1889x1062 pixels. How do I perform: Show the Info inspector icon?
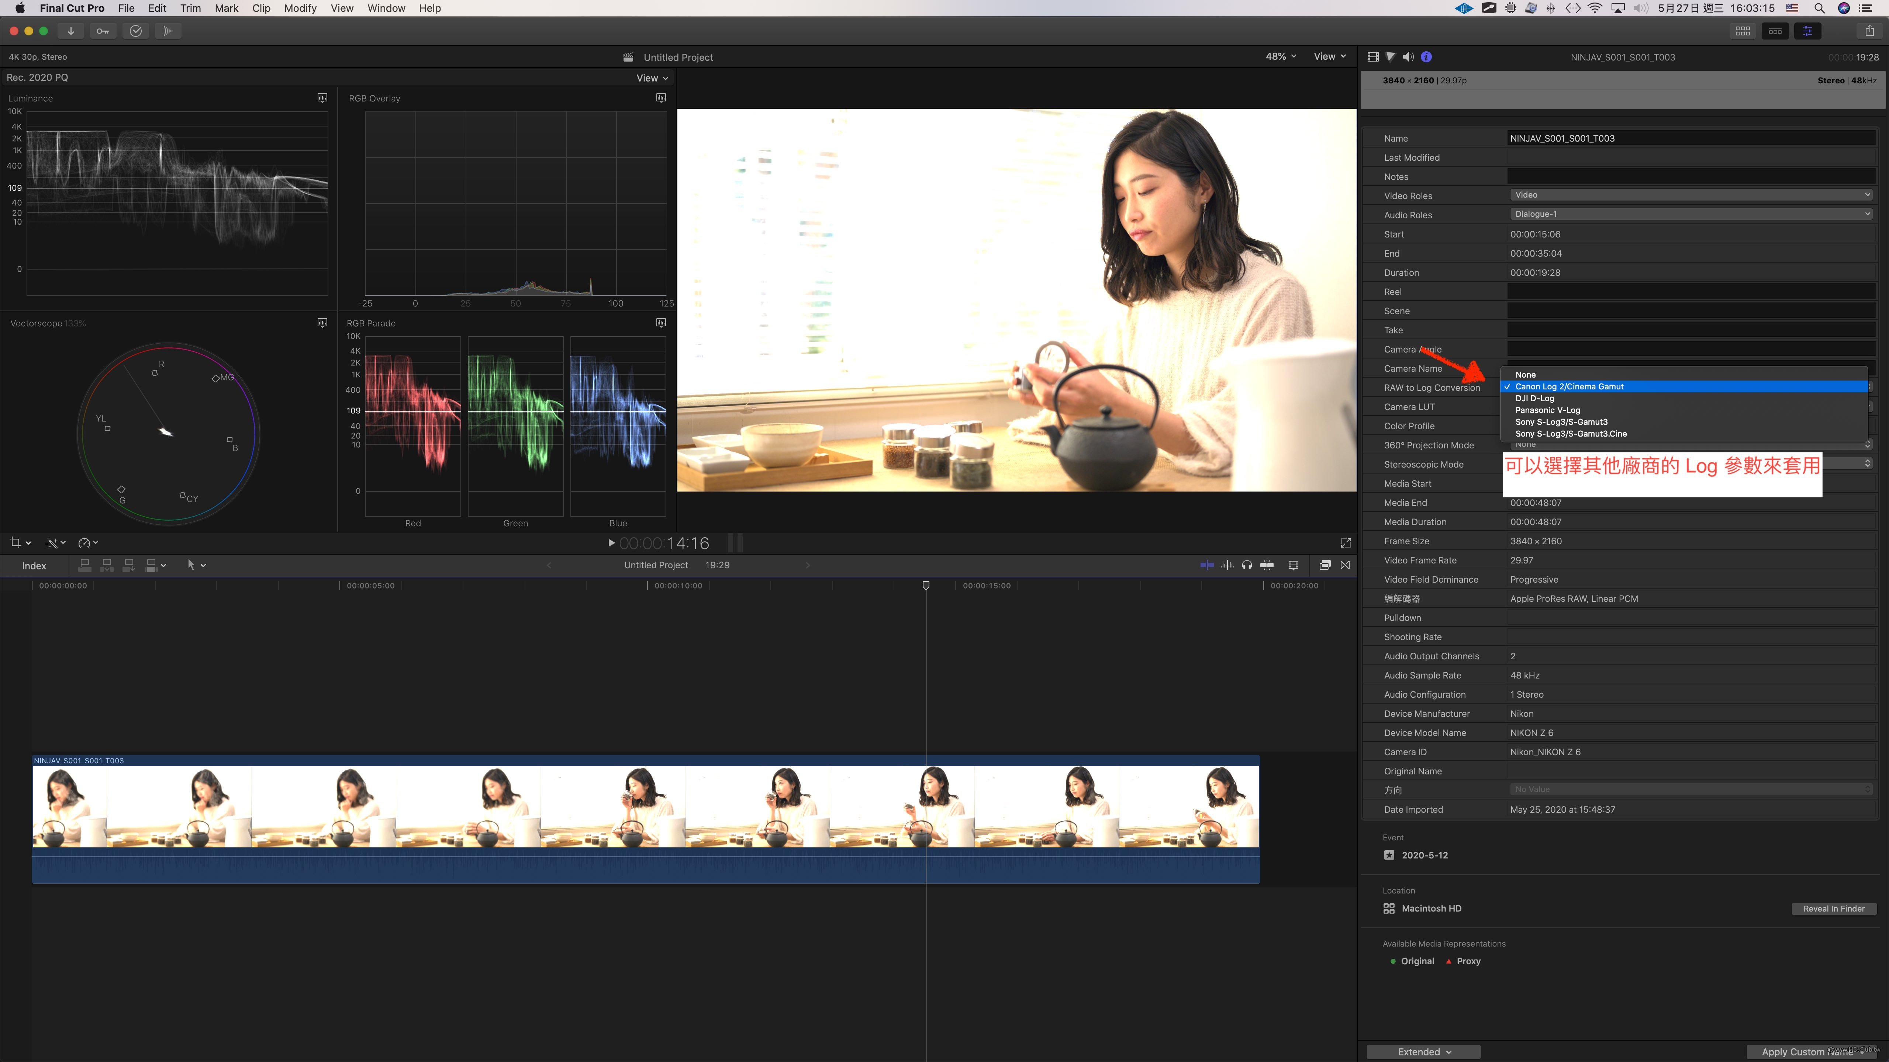(x=1426, y=57)
